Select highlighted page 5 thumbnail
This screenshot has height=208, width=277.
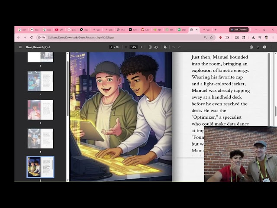click(x=40, y=167)
